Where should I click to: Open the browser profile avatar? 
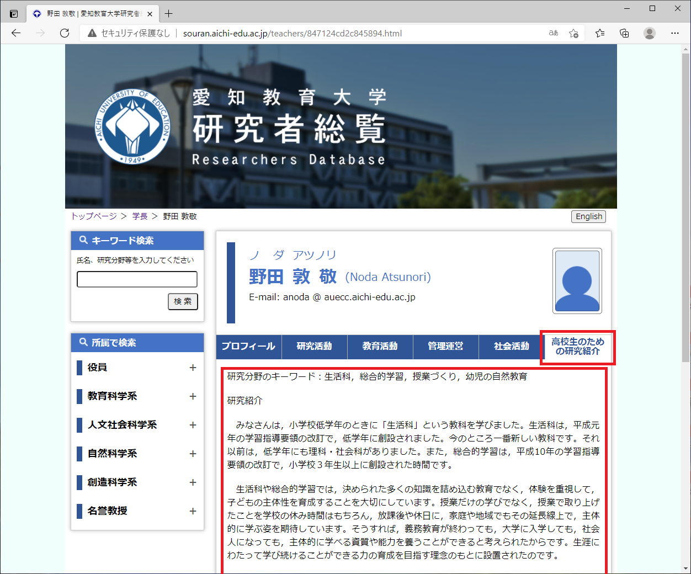pos(650,33)
